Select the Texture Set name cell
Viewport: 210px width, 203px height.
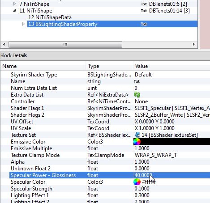tap(23, 135)
